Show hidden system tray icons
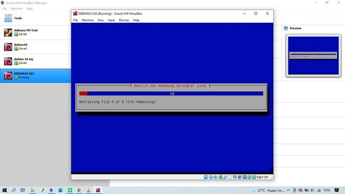Viewport: 345px width, 194px height. point(288,190)
